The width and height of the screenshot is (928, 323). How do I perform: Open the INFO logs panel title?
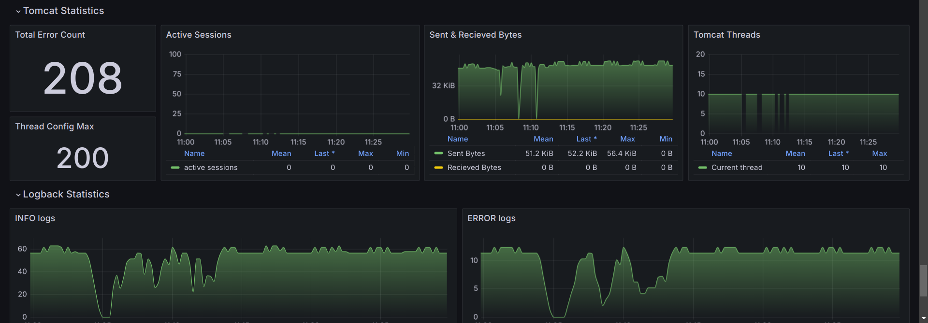35,218
